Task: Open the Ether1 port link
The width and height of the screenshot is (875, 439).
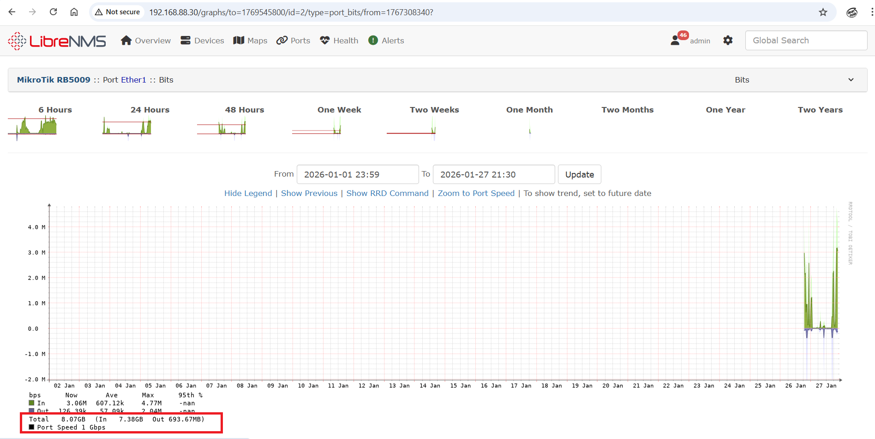Action: 134,80
